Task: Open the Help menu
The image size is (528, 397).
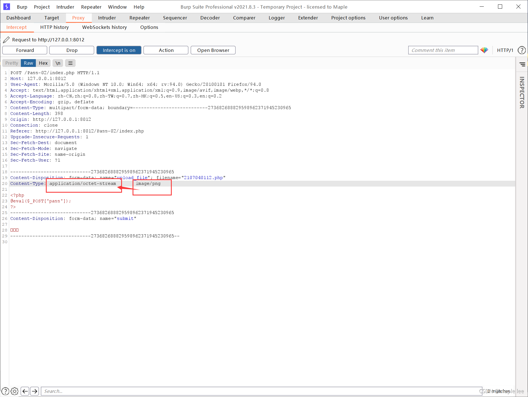Action: point(139,7)
